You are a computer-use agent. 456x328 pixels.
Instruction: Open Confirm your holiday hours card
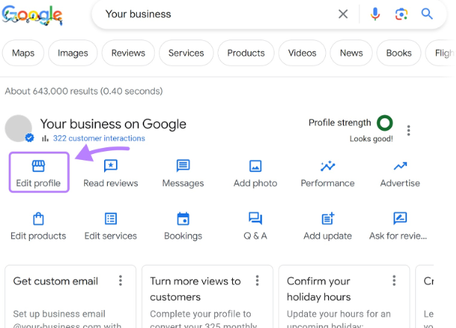pyautogui.click(x=344, y=297)
